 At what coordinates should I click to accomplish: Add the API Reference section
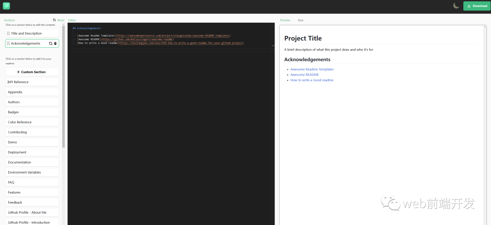pos(32,82)
